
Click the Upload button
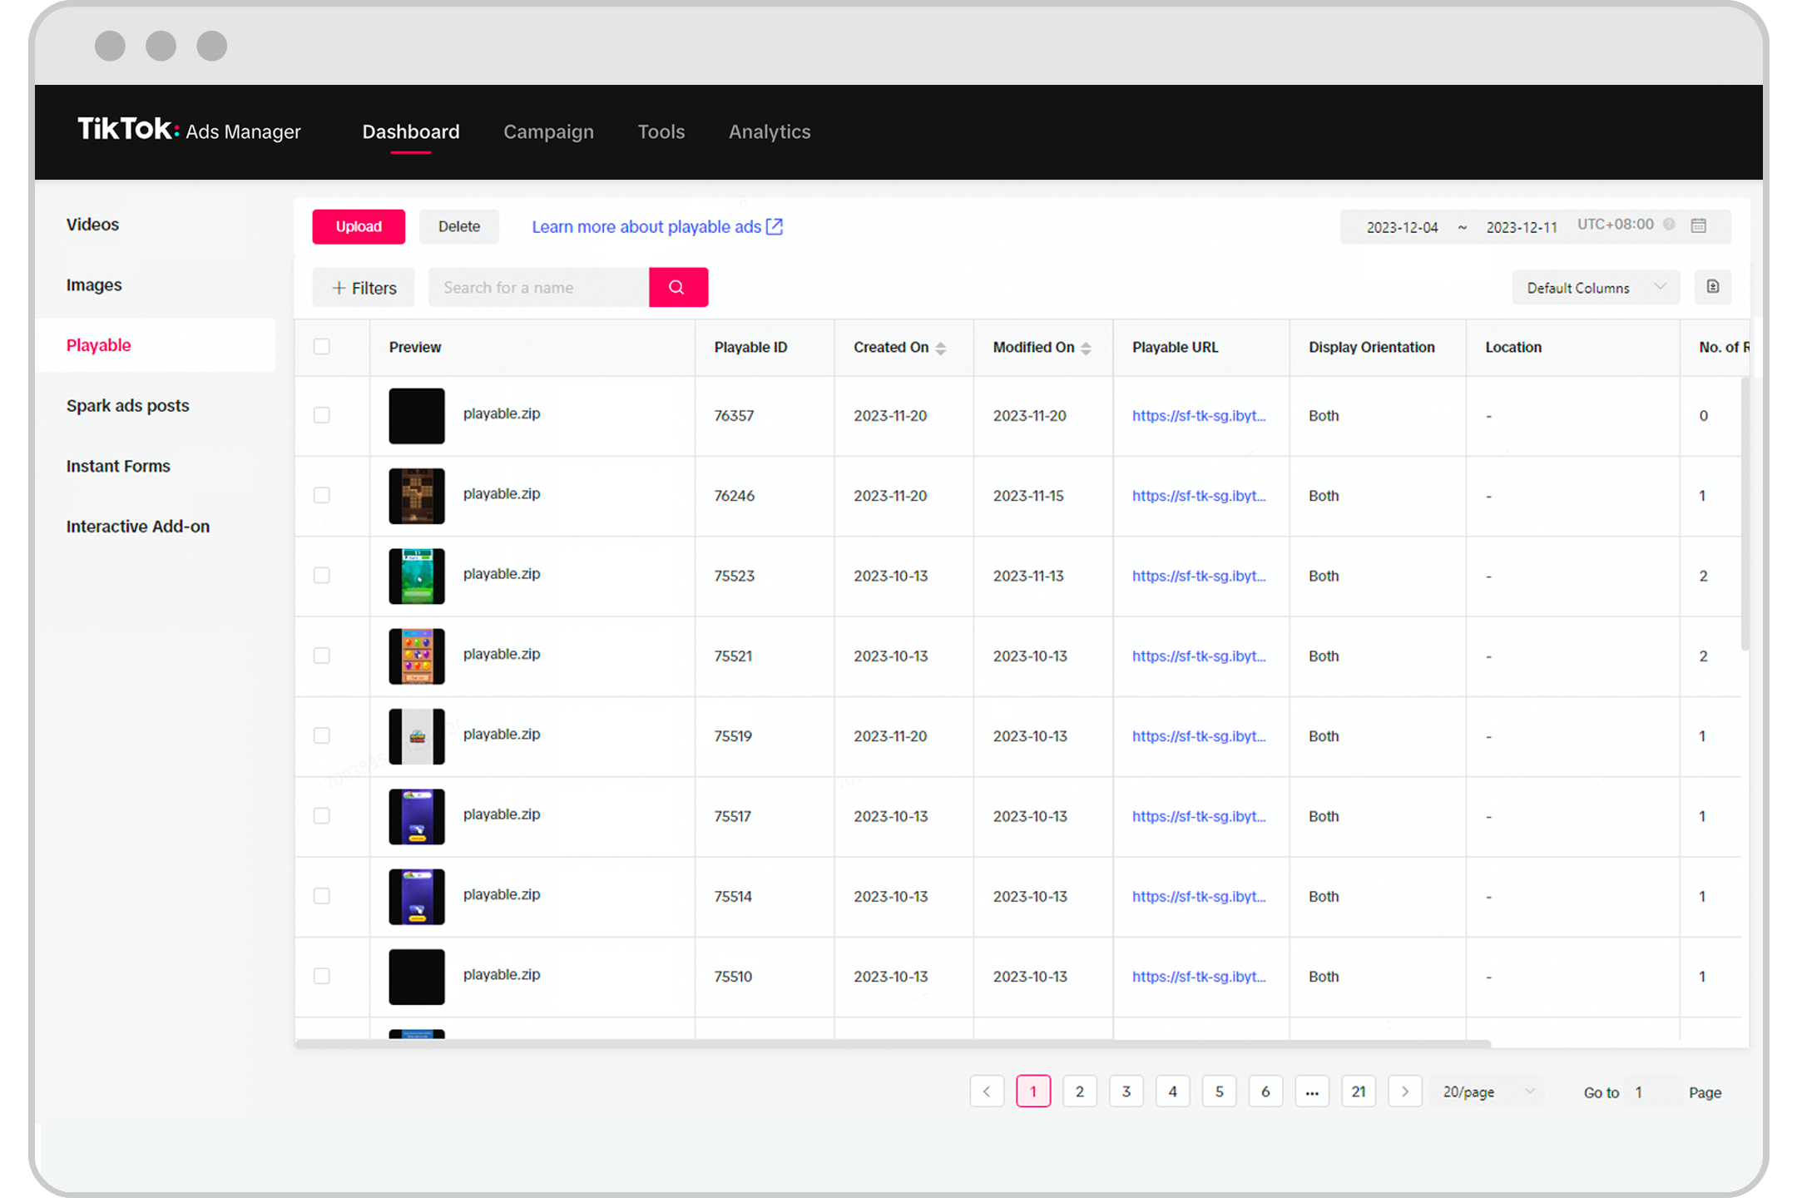click(358, 226)
